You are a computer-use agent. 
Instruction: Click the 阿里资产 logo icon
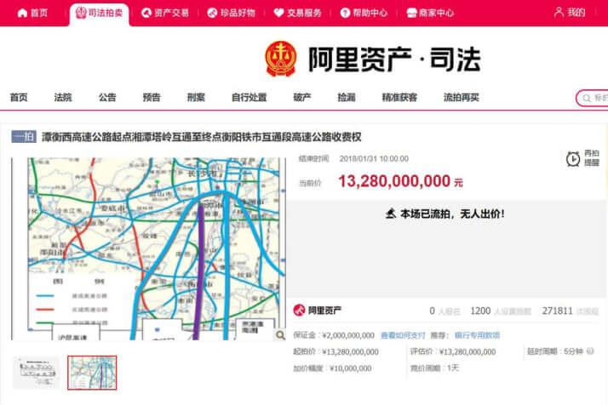(299, 310)
